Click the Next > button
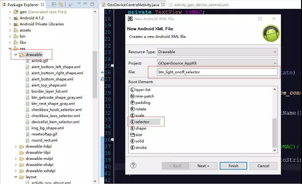The height and width of the screenshot is (184, 302). (x=203, y=166)
